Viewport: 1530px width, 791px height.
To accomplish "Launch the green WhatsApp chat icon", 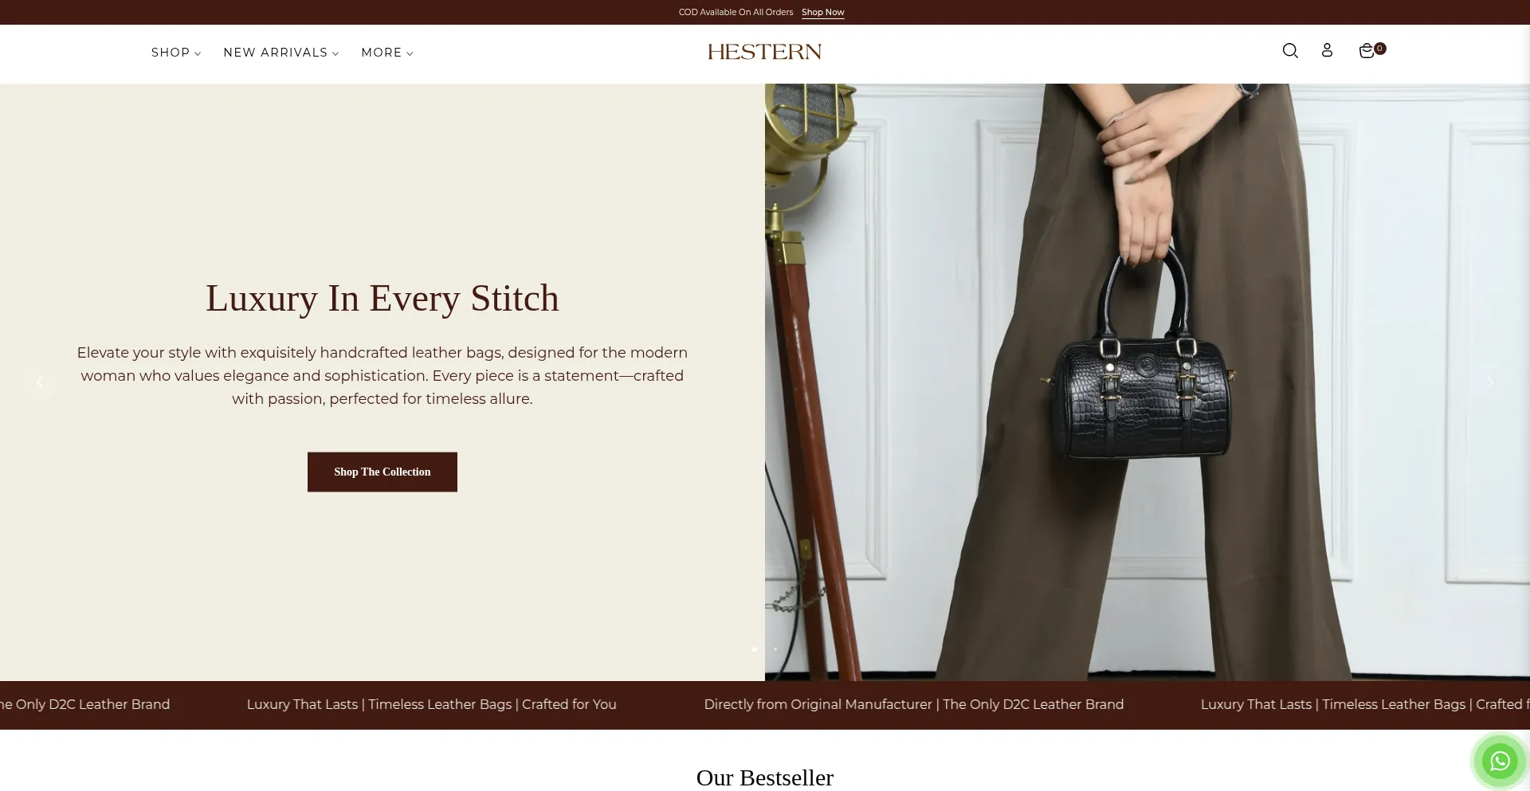I will (x=1500, y=762).
